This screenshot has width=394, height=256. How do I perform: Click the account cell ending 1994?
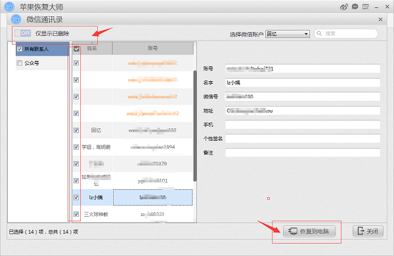(153, 147)
